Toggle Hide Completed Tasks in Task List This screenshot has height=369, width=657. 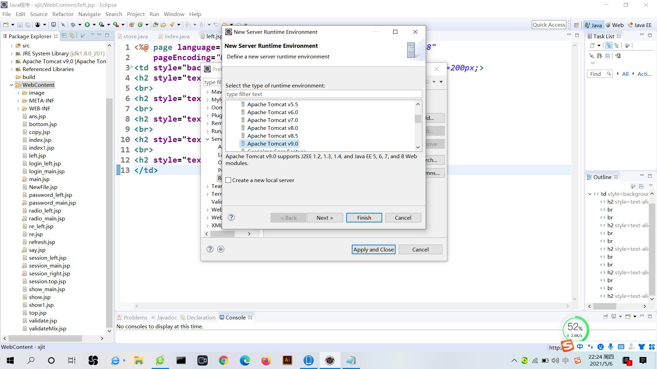tap(591, 56)
